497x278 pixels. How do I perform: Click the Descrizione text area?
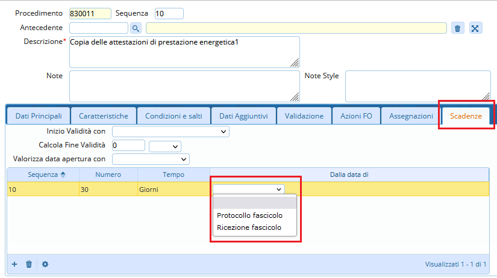[x=184, y=52]
